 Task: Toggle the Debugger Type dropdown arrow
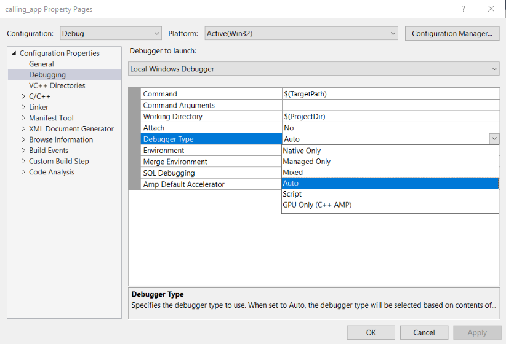coord(494,139)
